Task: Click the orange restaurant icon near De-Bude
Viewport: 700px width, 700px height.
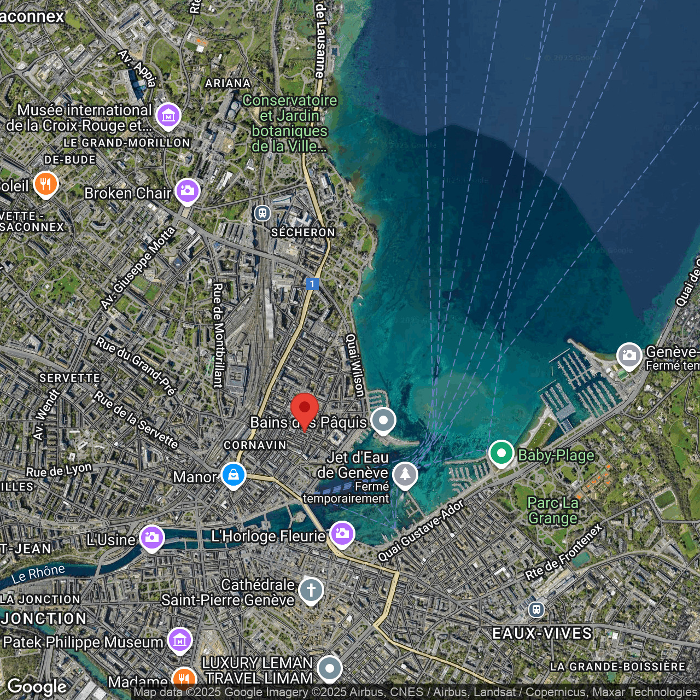Action: [x=46, y=184]
